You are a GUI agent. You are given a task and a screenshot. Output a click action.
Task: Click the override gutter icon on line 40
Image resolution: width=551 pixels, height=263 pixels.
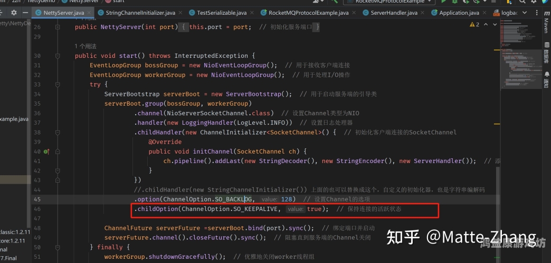click(46, 151)
